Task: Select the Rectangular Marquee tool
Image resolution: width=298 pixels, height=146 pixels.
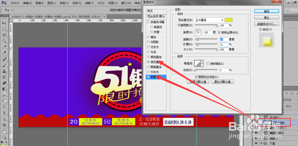Action: click(4, 29)
